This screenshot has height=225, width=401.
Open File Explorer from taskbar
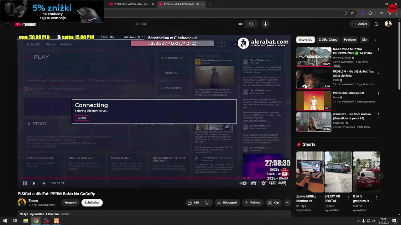[x=26, y=221]
